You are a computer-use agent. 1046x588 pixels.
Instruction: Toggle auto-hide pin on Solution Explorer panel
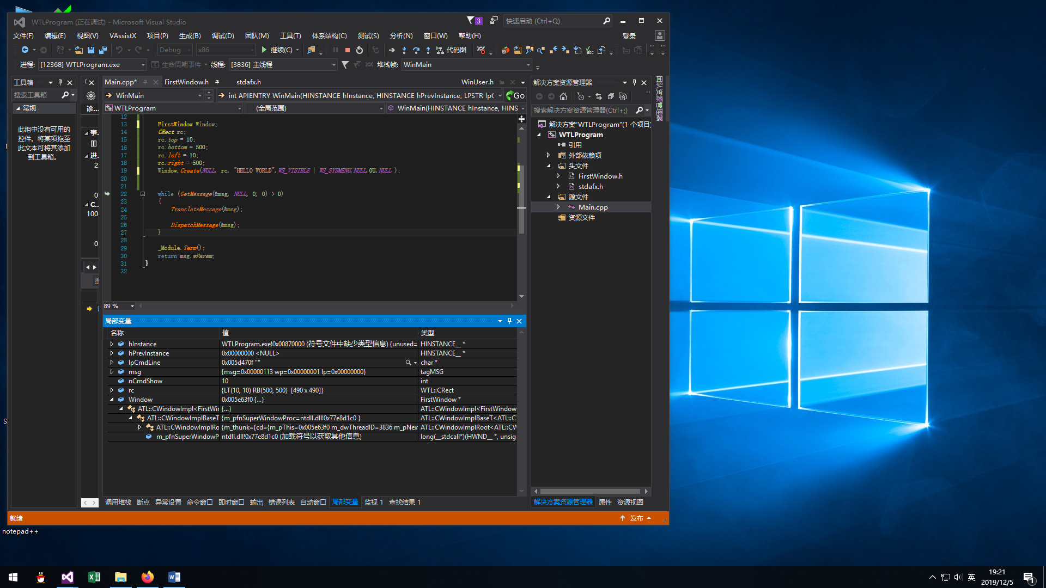coord(634,82)
